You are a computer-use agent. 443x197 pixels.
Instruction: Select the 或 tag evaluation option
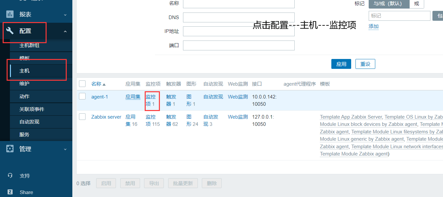click(x=417, y=4)
